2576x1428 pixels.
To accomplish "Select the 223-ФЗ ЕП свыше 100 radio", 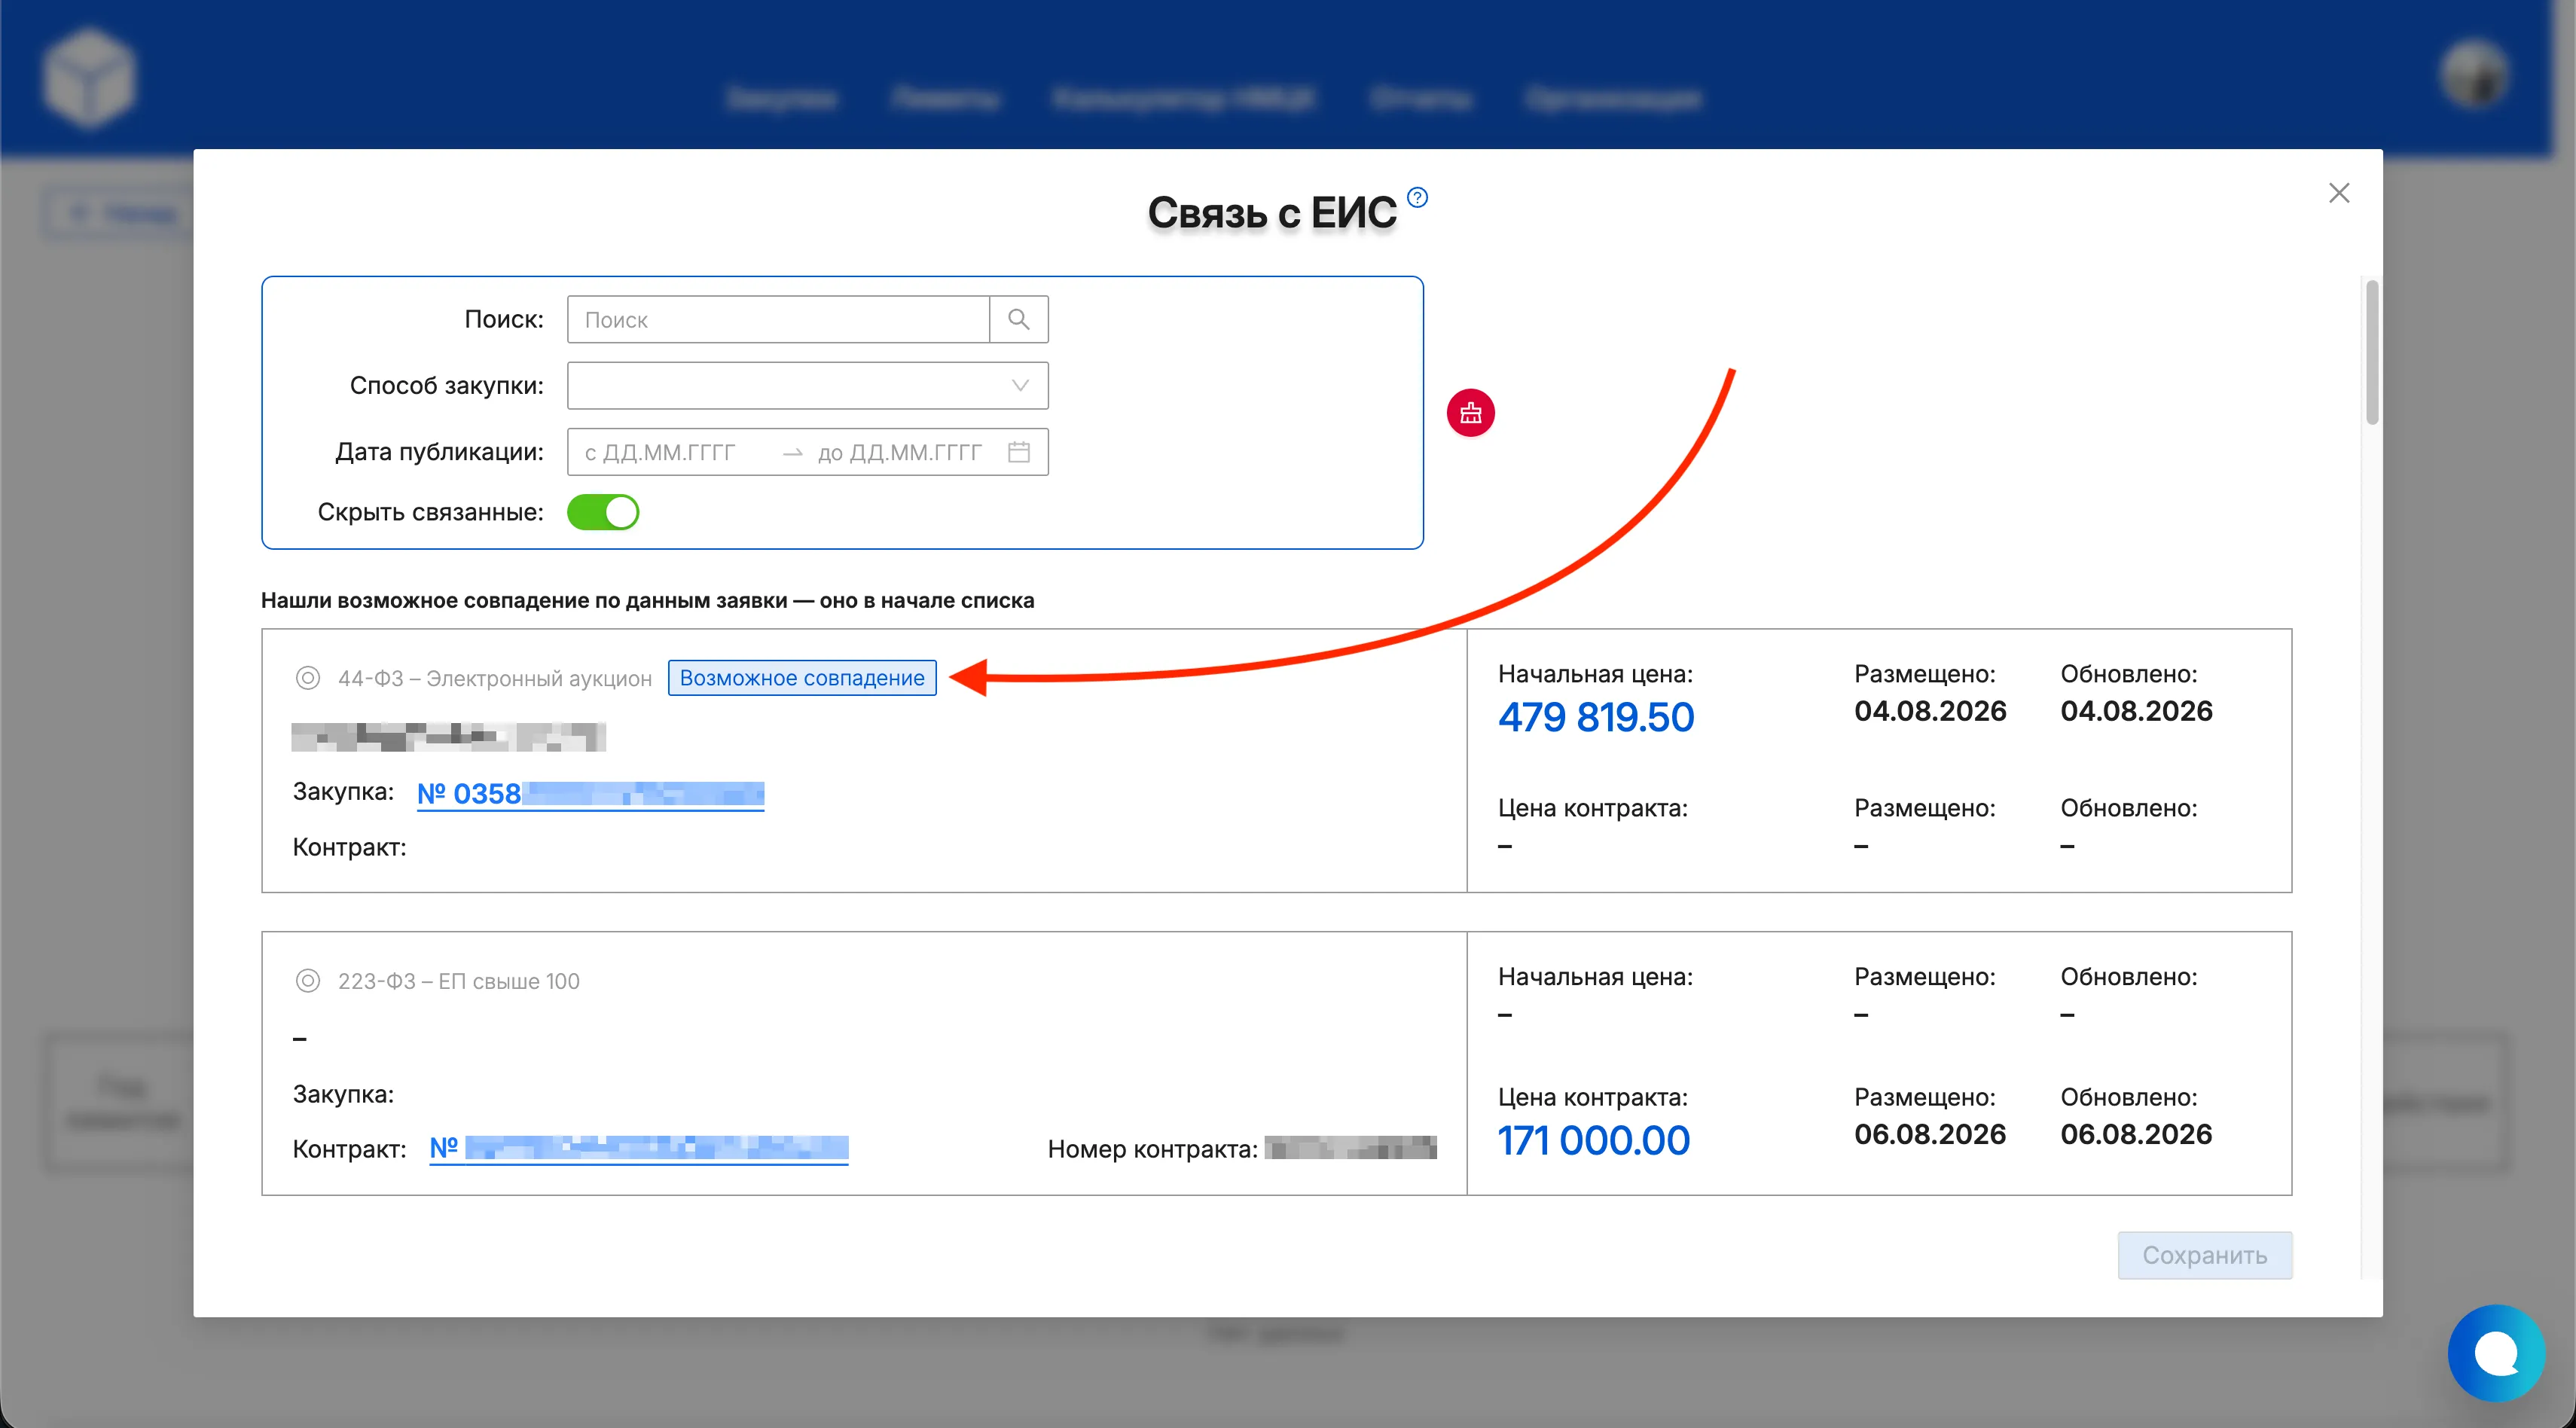I will tap(307, 981).
